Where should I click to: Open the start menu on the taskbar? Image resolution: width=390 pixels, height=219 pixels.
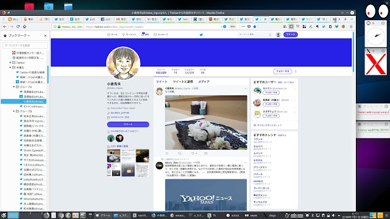3,215
